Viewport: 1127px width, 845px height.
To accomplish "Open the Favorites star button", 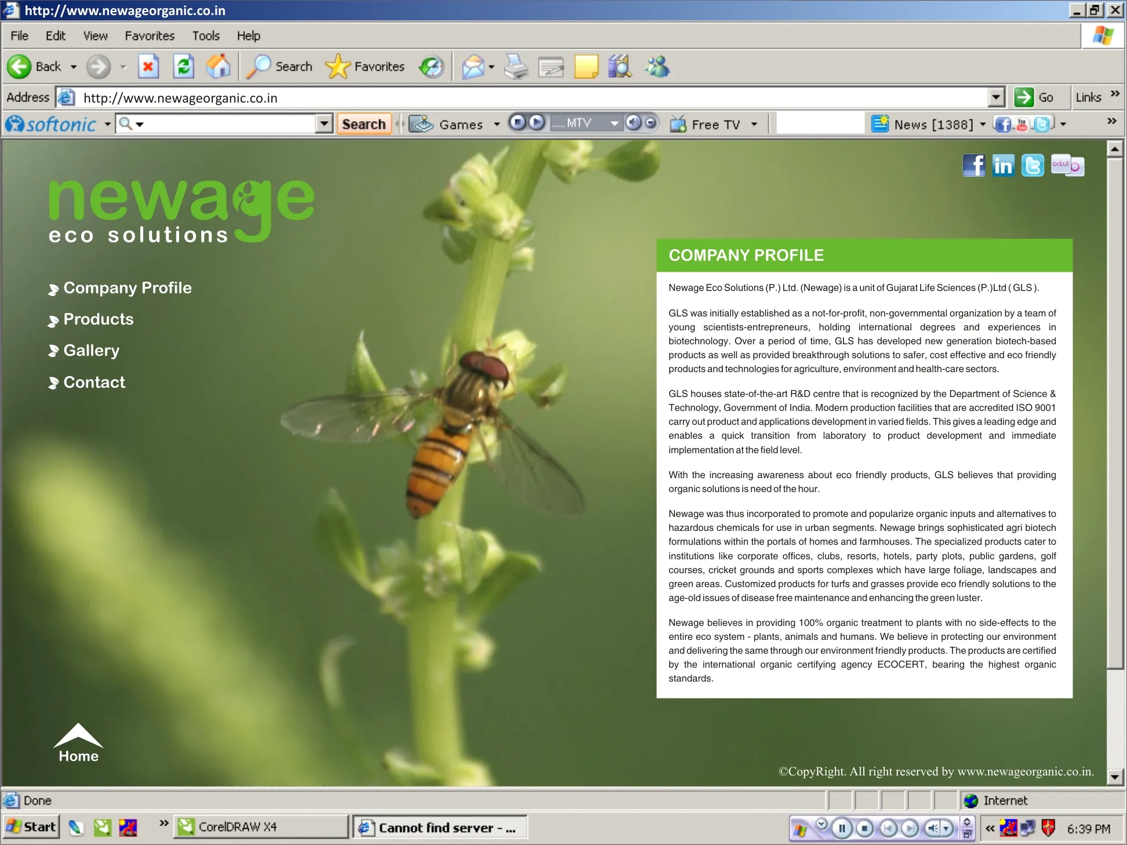I will (365, 67).
